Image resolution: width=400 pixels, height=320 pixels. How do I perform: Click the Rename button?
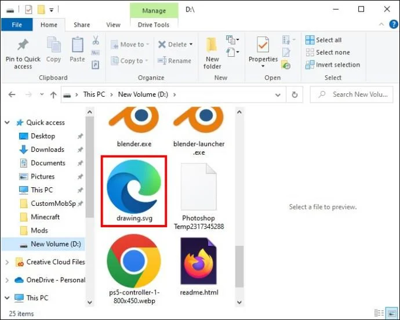174,61
